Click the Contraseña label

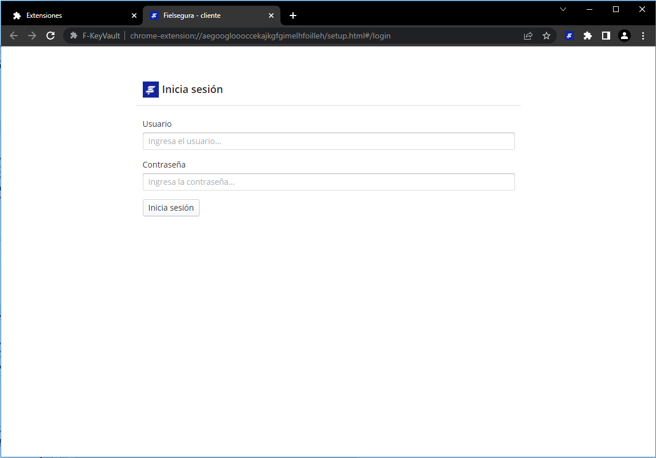click(x=164, y=165)
